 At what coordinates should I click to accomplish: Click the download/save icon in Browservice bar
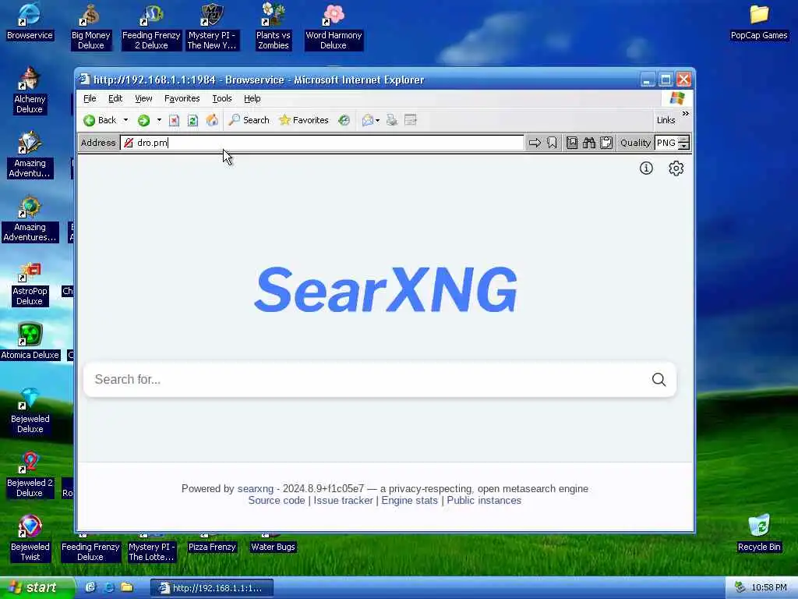(572, 144)
